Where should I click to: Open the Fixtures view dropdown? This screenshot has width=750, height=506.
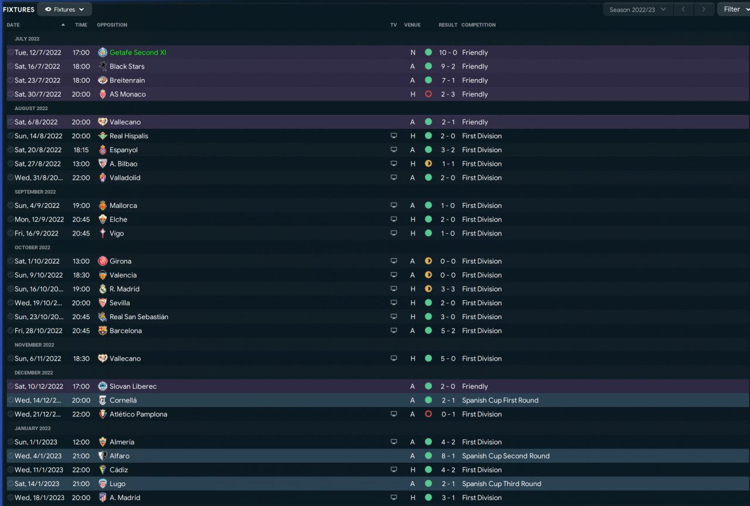[64, 9]
